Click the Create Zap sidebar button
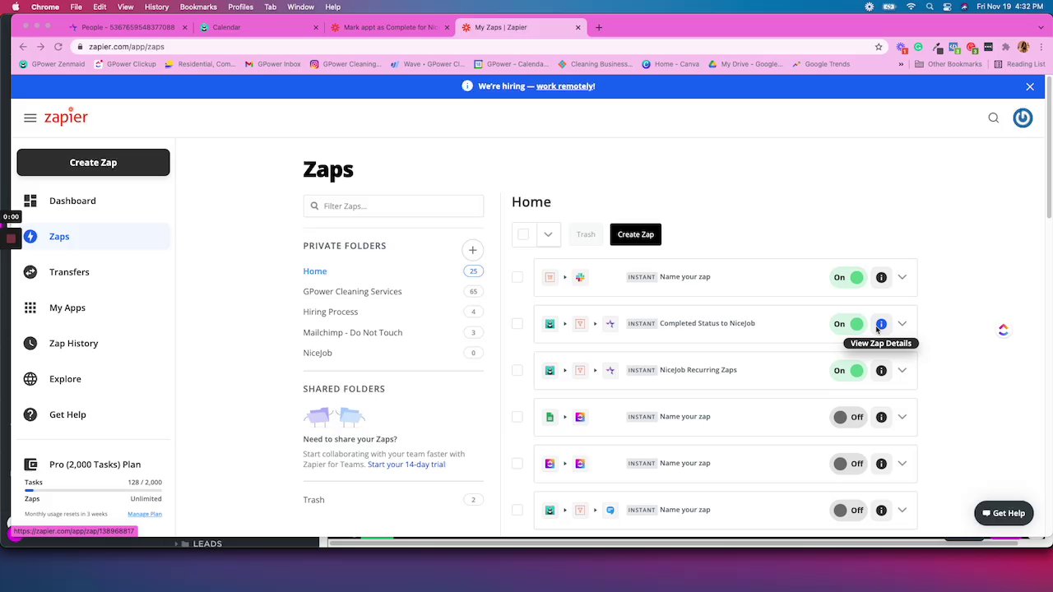The height and width of the screenshot is (592, 1053). 93,163
